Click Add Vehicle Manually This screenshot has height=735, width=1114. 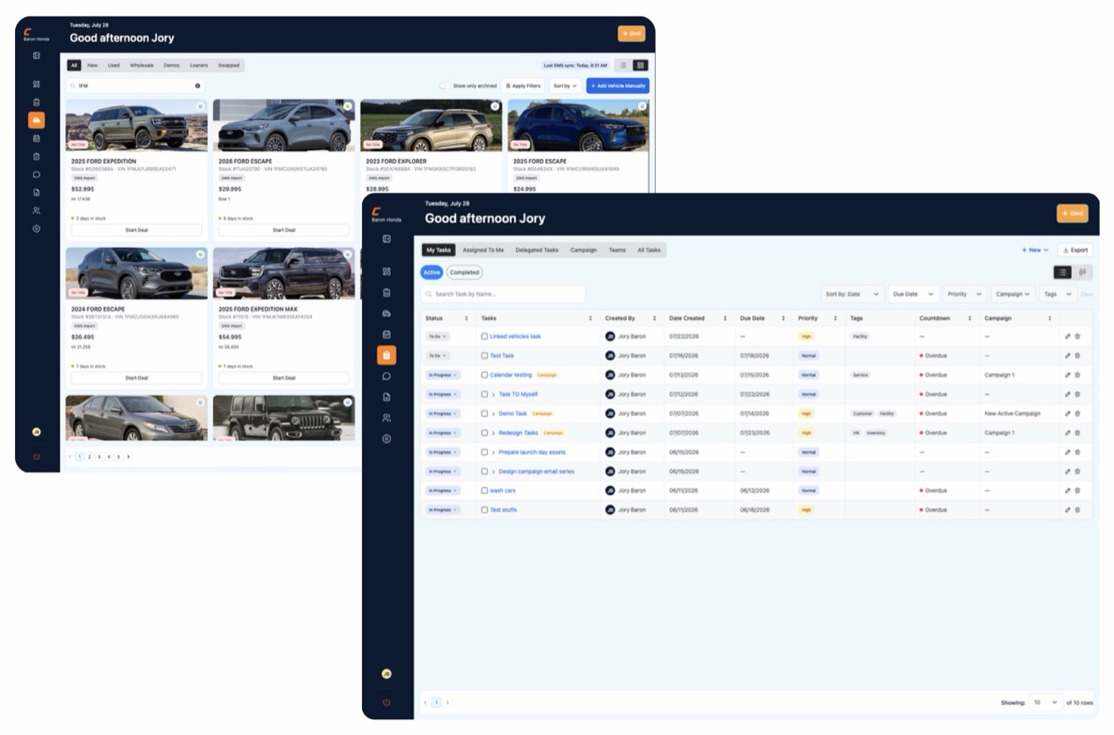pyautogui.click(x=617, y=86)
